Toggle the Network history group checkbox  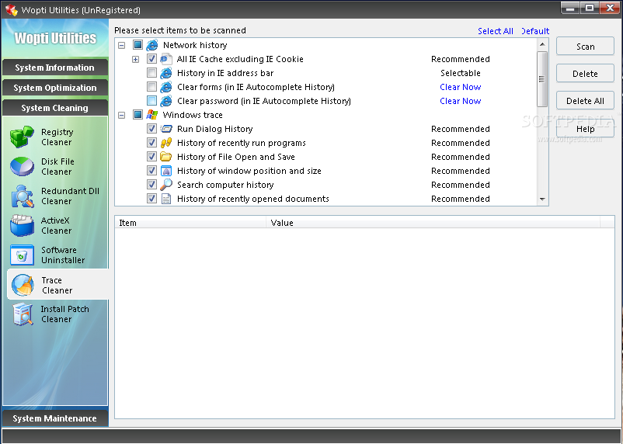137,45
